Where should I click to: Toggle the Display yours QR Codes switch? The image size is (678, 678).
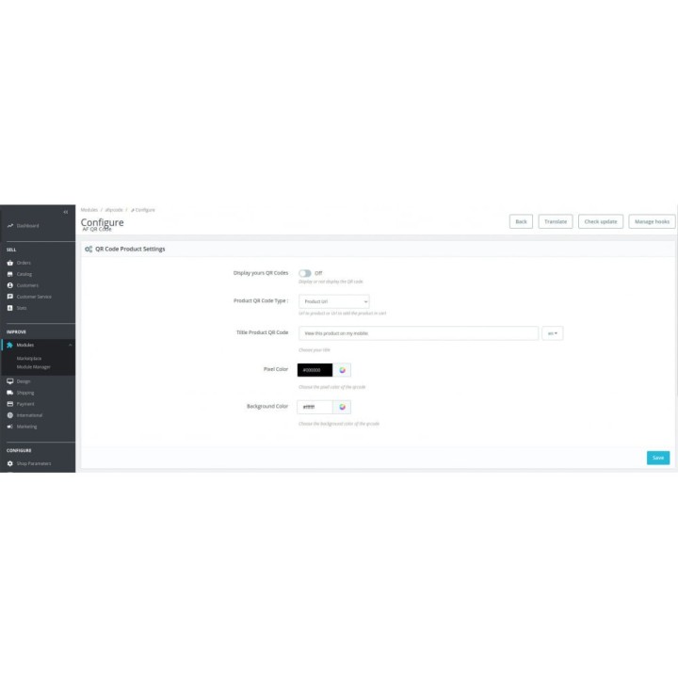pyautogui.click(x=305, y=273)
